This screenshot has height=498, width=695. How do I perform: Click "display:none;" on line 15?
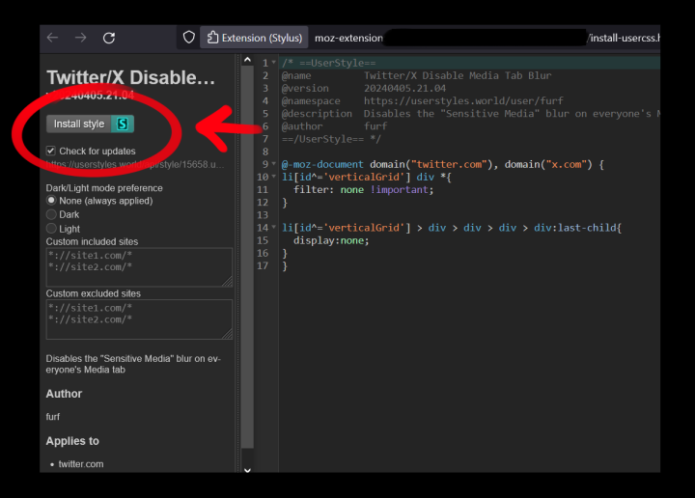point(331,240)
